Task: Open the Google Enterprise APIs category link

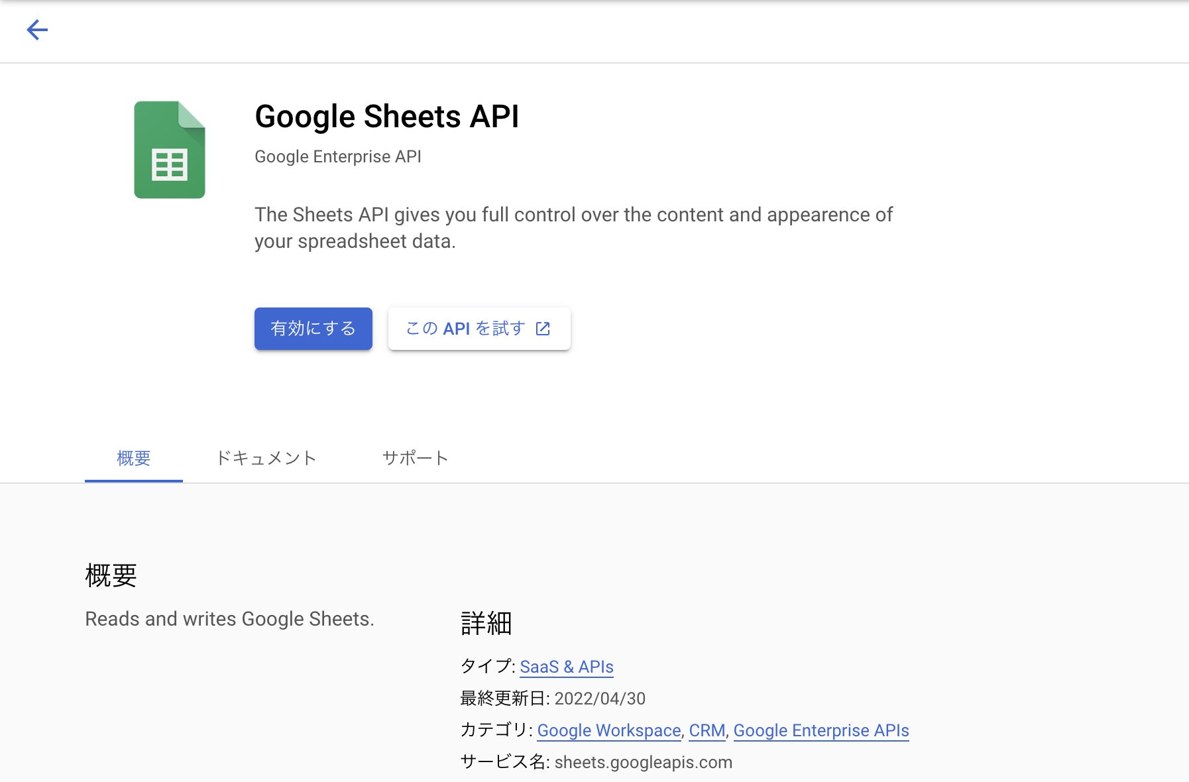Action: [821, 730]
